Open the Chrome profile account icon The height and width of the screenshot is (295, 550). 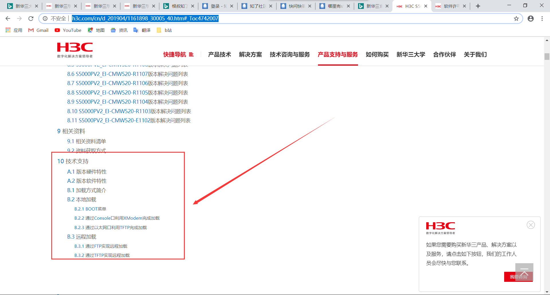click(x=531, y=19)
